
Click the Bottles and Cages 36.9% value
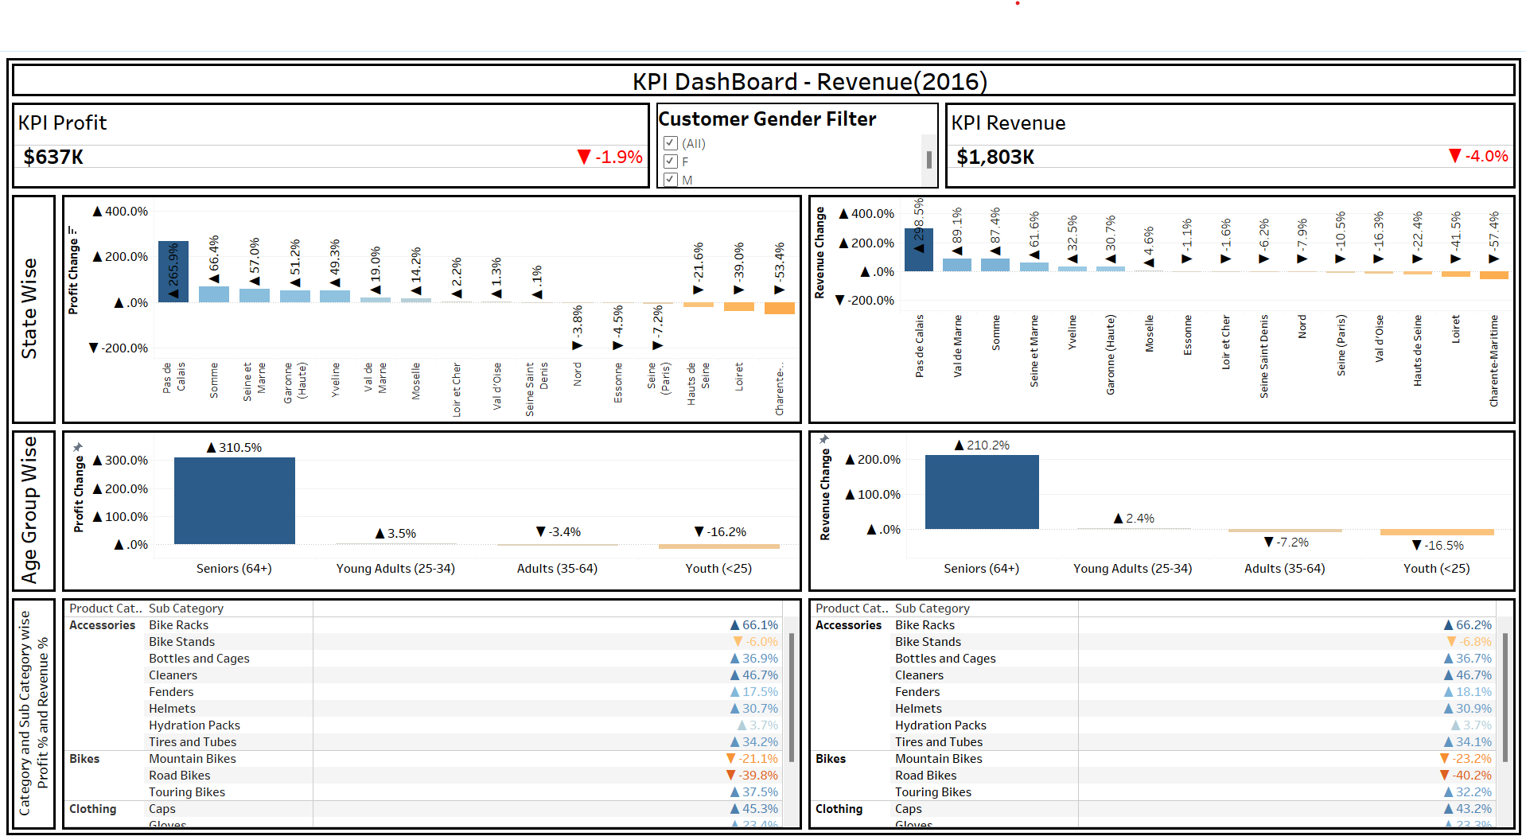click(x=754, y=659)
